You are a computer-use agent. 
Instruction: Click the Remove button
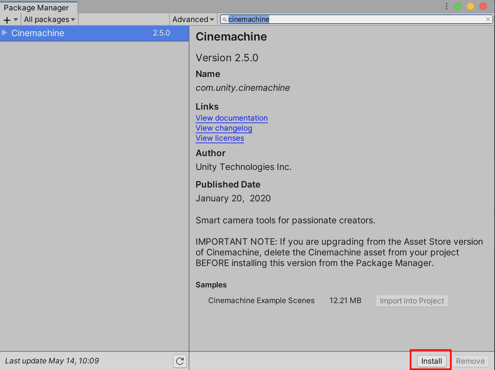470,361
